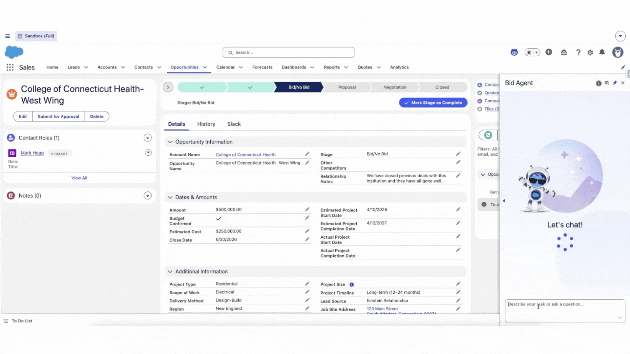Open Accounts tab dropdown arrow

tap(123, 67)
